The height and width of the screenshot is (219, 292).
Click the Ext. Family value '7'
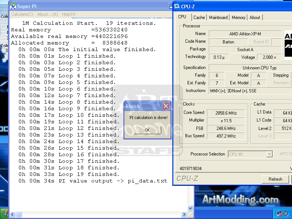coord(217,83)
